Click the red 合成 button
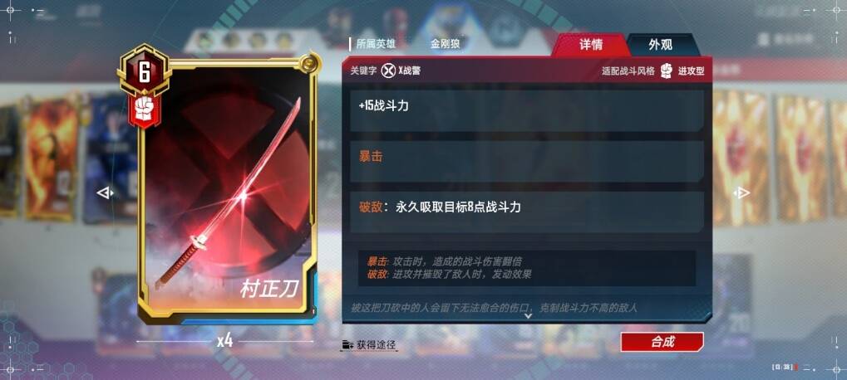Image resolution: width=847 pixels, height=380 pixels. pyautogui.click(x=662, y=342)
